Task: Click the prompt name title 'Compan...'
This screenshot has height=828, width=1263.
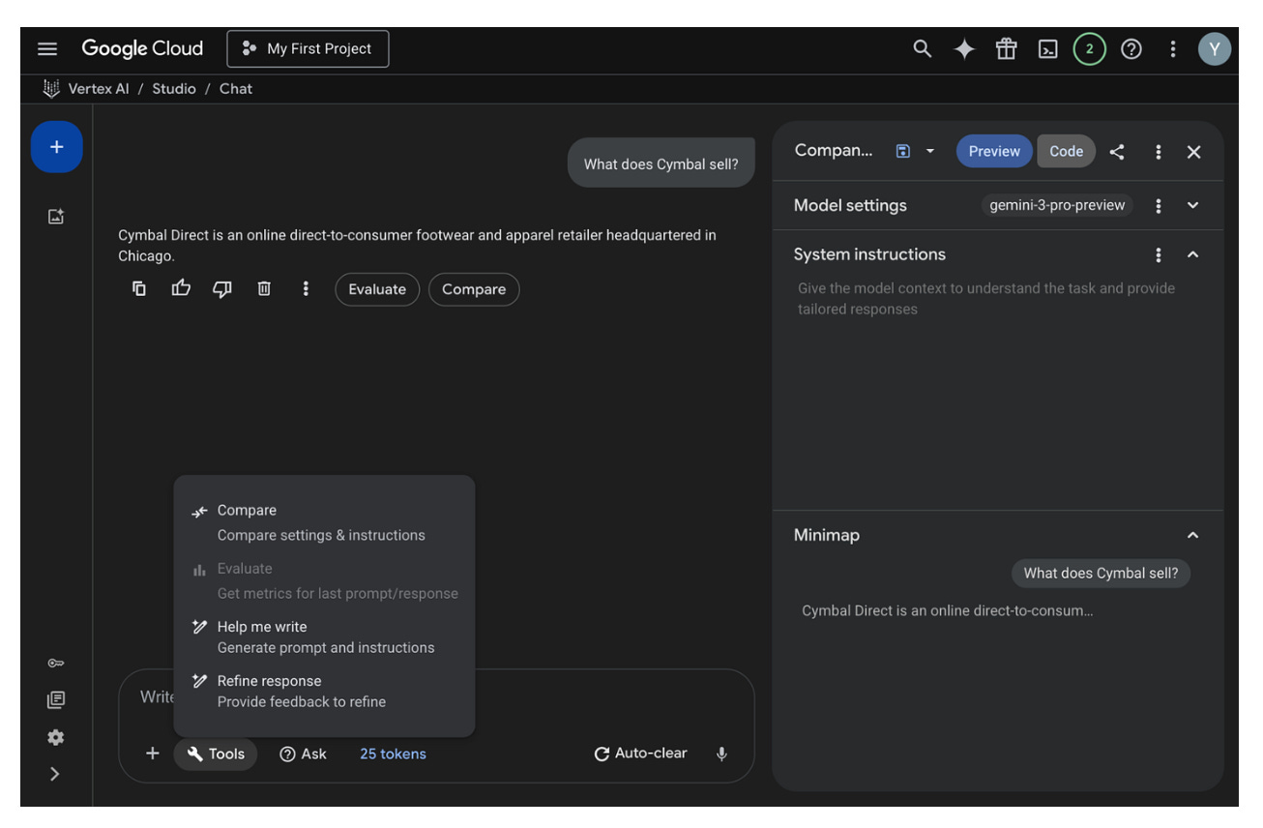Action: (x=833, y=151)
